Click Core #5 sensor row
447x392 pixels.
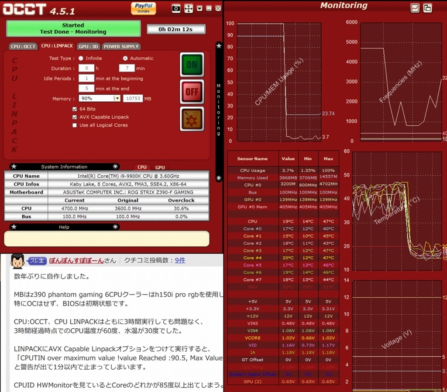(x=283, y=265)
